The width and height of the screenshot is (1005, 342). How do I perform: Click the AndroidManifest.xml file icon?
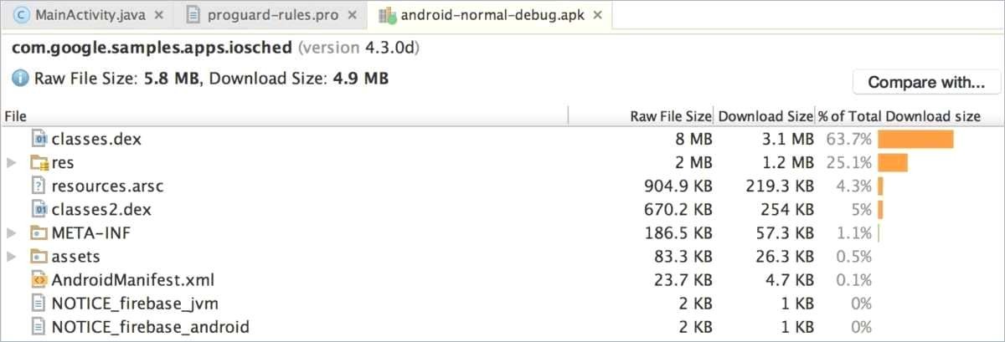click(x=39, y=279)
